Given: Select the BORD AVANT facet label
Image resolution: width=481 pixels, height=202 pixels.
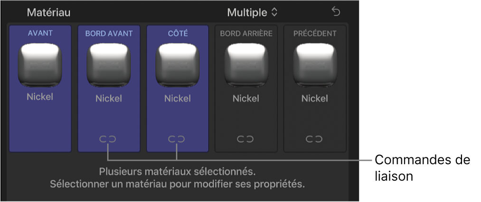Looking at the screenshot, I should click(x=109, y=34).
